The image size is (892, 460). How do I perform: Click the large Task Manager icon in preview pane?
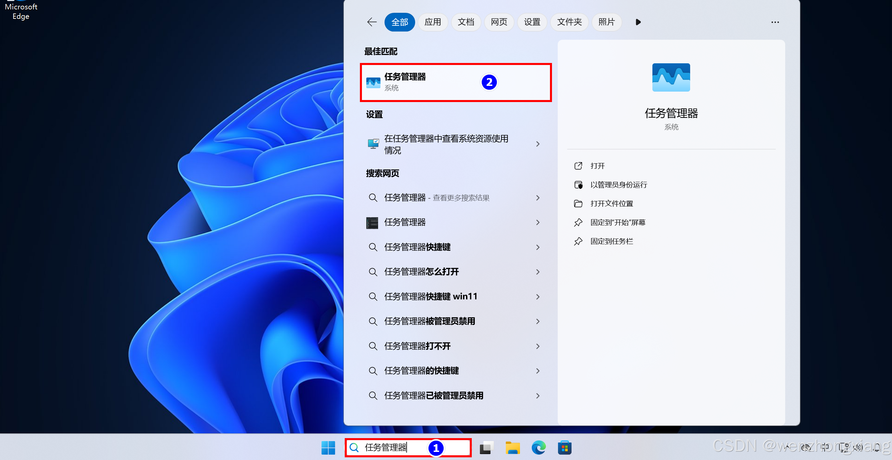point(671,77)
